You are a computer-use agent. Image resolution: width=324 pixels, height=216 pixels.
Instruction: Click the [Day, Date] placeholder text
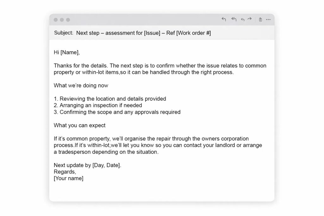107,165
